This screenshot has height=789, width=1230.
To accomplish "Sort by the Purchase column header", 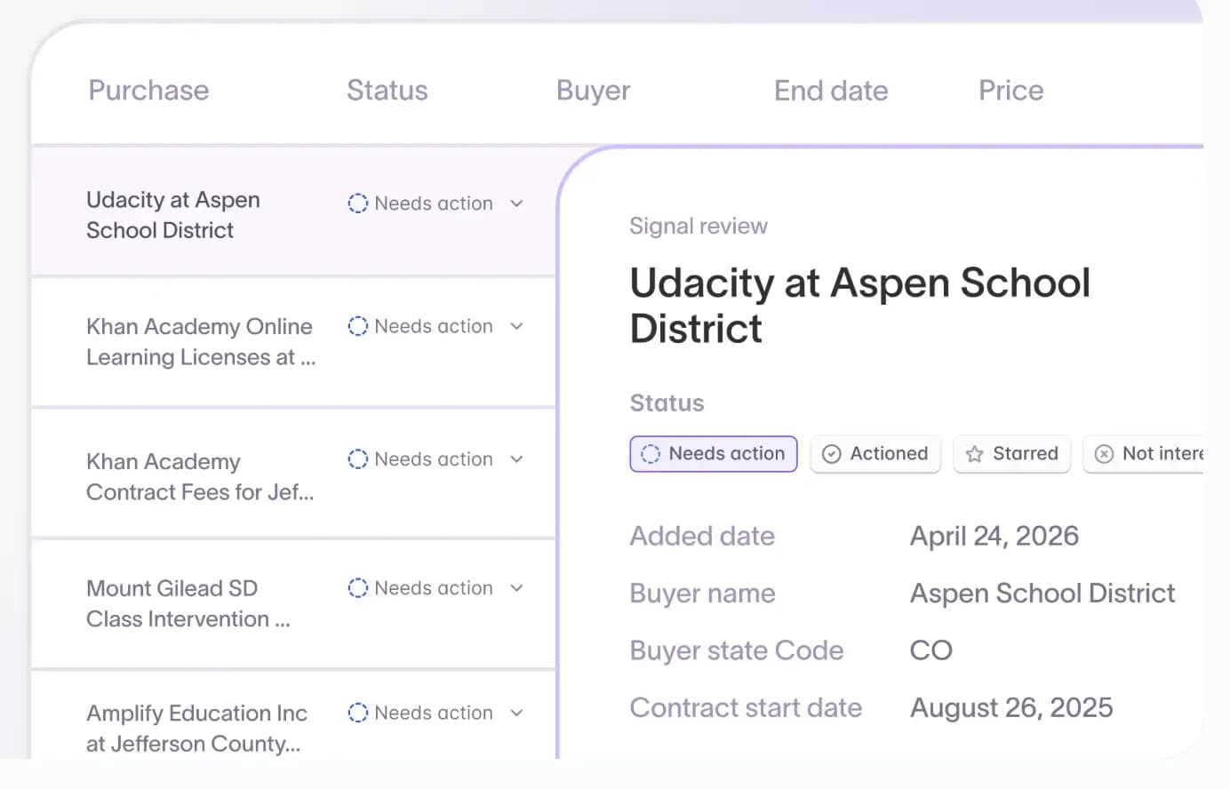I will 148,91.
